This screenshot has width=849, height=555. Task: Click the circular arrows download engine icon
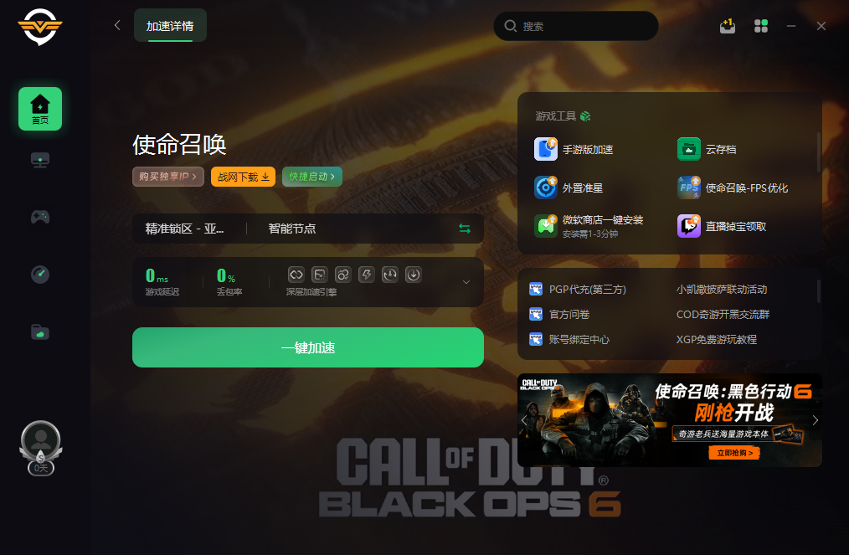tap(390, 275)
